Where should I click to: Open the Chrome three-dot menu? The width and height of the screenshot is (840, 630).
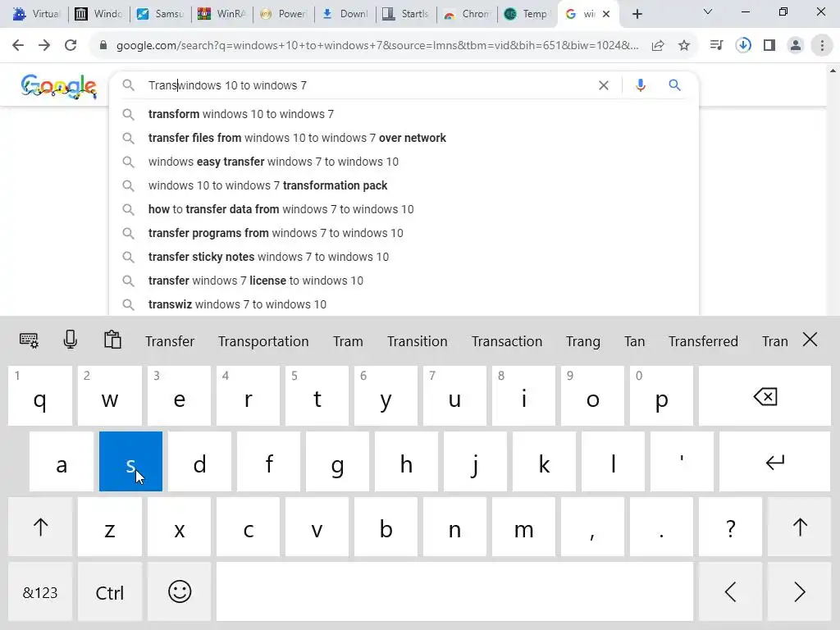[x=822, y=46]
